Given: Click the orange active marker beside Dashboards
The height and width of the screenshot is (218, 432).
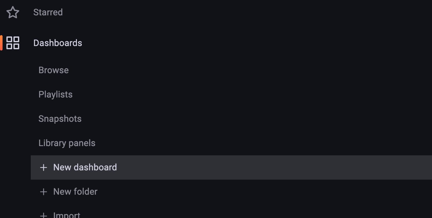Looking at the screenshot, I should click(x=1, y=43).
